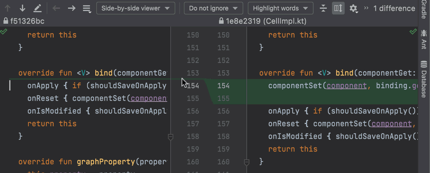Click the underlined component link on line 154
The width and height of the screenshot is (430, 173).
point(347,86)
